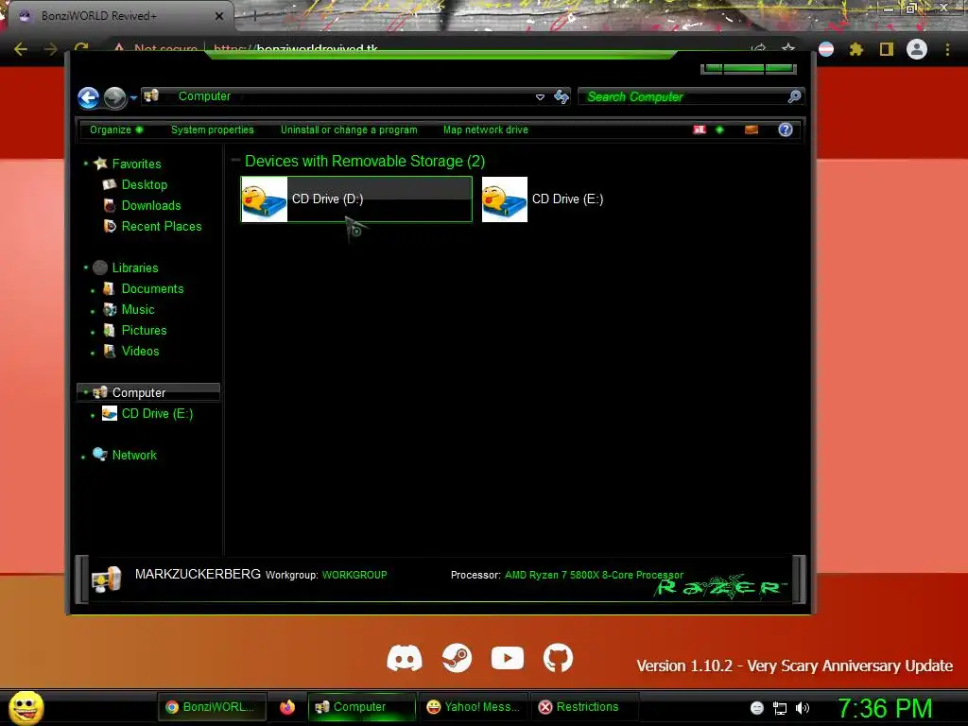The image size is (968, 726).
Task: Switch to BonziWORLD Chrome taskbar button
Action: [x=211, y=707]
